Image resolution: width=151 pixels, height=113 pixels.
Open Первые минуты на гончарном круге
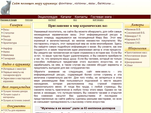pos(13,74)
